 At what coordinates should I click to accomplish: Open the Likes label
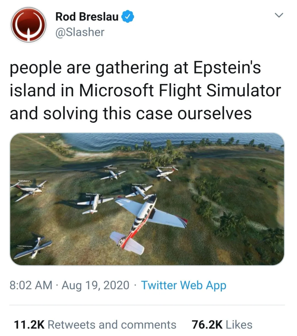coord(239,324)
